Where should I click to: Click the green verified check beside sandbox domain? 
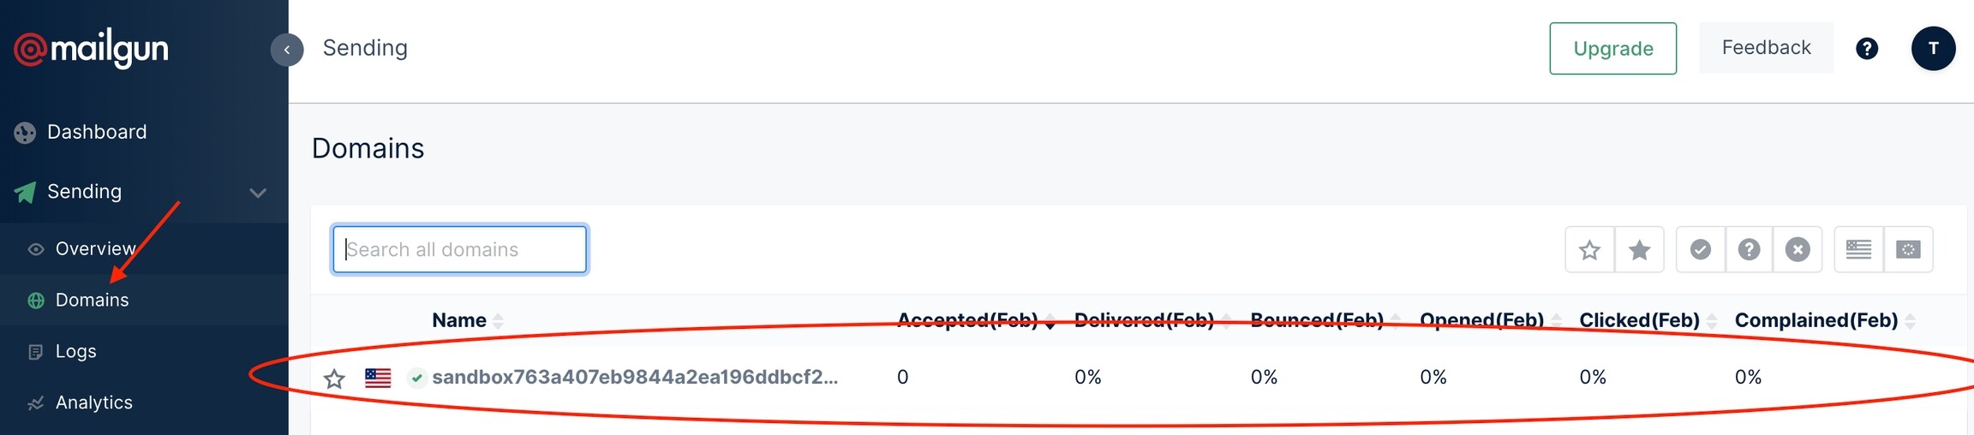coord(416,378)
